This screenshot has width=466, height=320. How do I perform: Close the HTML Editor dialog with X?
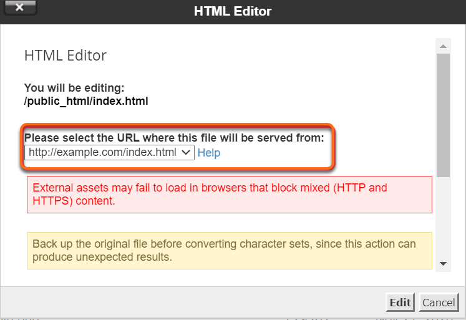19,8
